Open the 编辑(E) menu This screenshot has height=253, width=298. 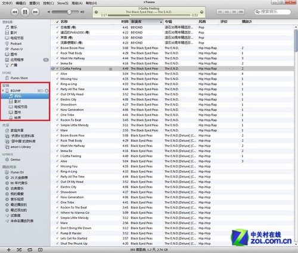[x=21, y=3]
